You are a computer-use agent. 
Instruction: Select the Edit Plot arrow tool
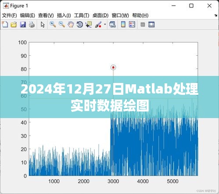tap(43, 25)
